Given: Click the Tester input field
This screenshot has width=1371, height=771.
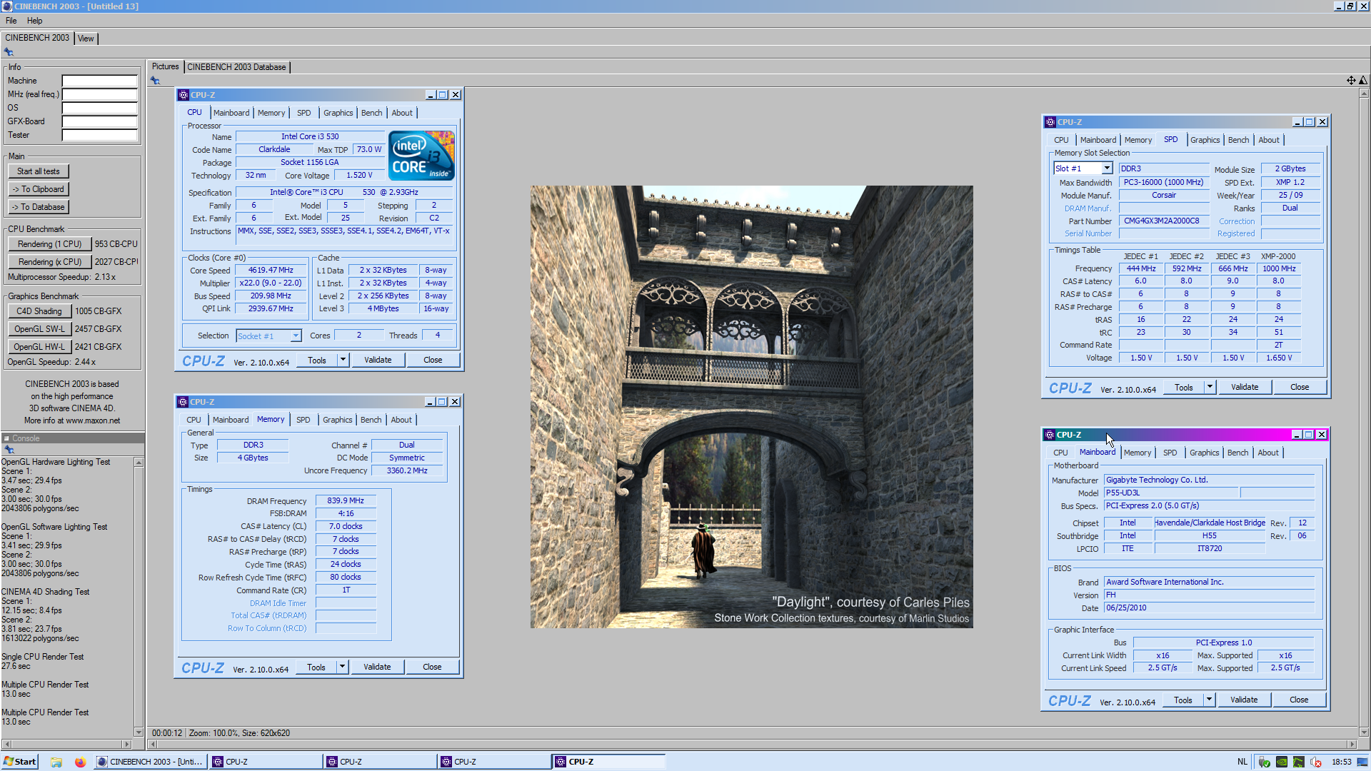Looking at the screenshot, I should (99, 135).
